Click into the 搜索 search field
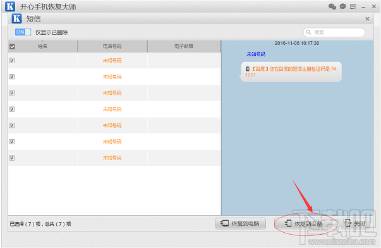 [334, 32]
